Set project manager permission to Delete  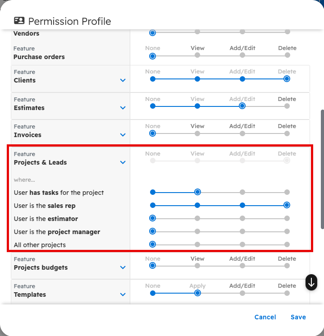[x=287, y=231]
